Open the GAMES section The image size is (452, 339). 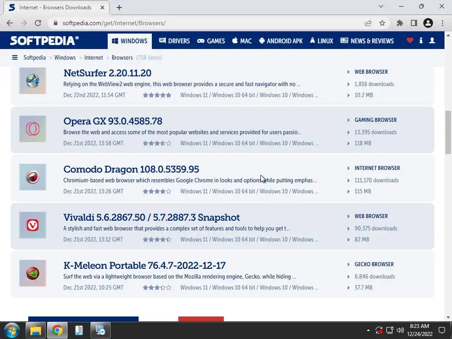pos(211,41)
